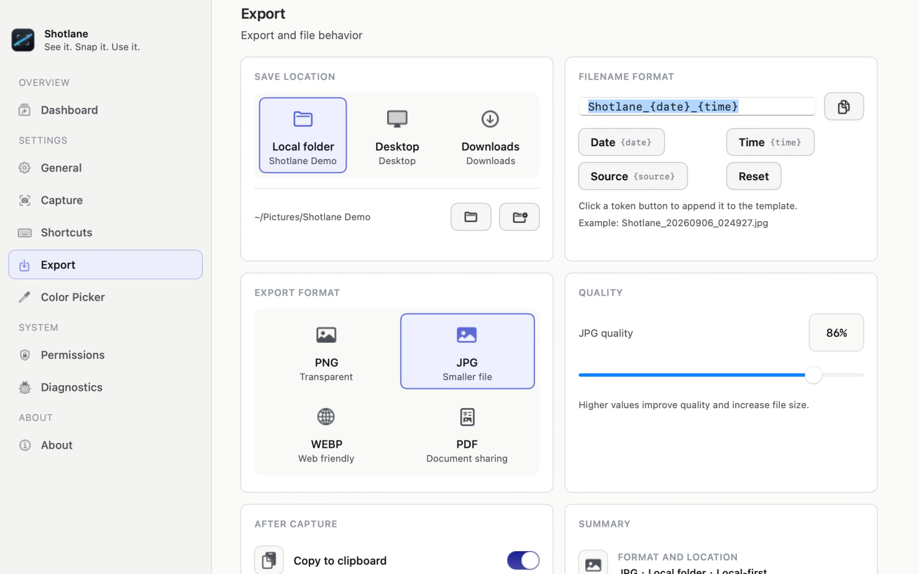Select Local folder save location

click(303, 135)
